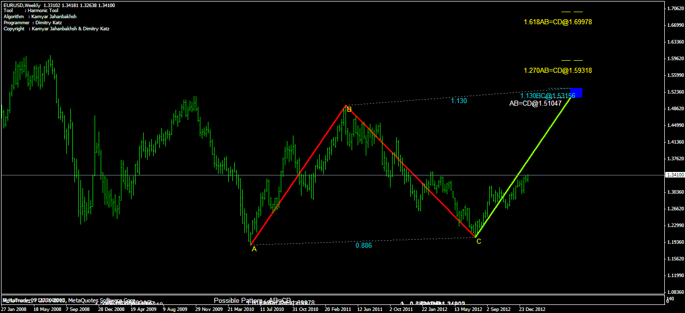Select the red AB leg trendline
Viewport: 685px width, 313px height.
(x=298, y=175)
